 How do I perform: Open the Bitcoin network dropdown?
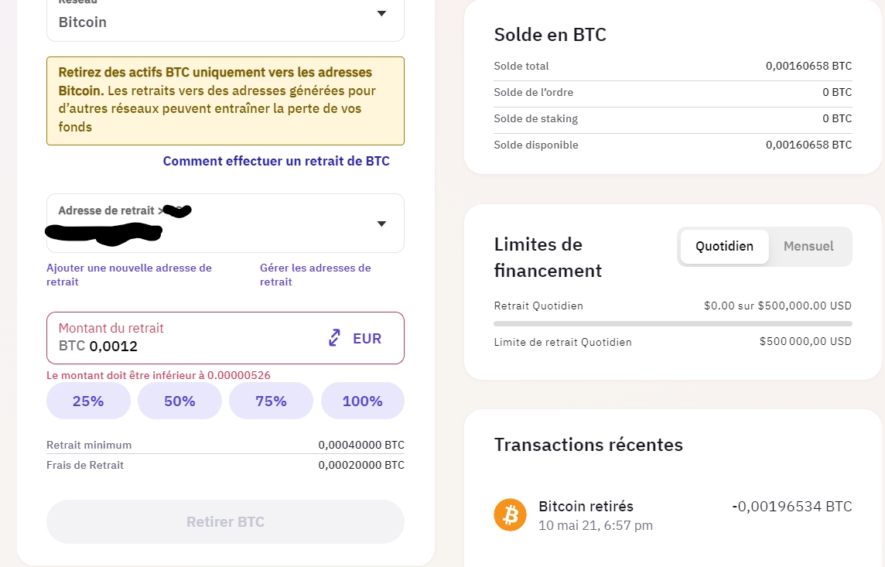pos(381,14)
